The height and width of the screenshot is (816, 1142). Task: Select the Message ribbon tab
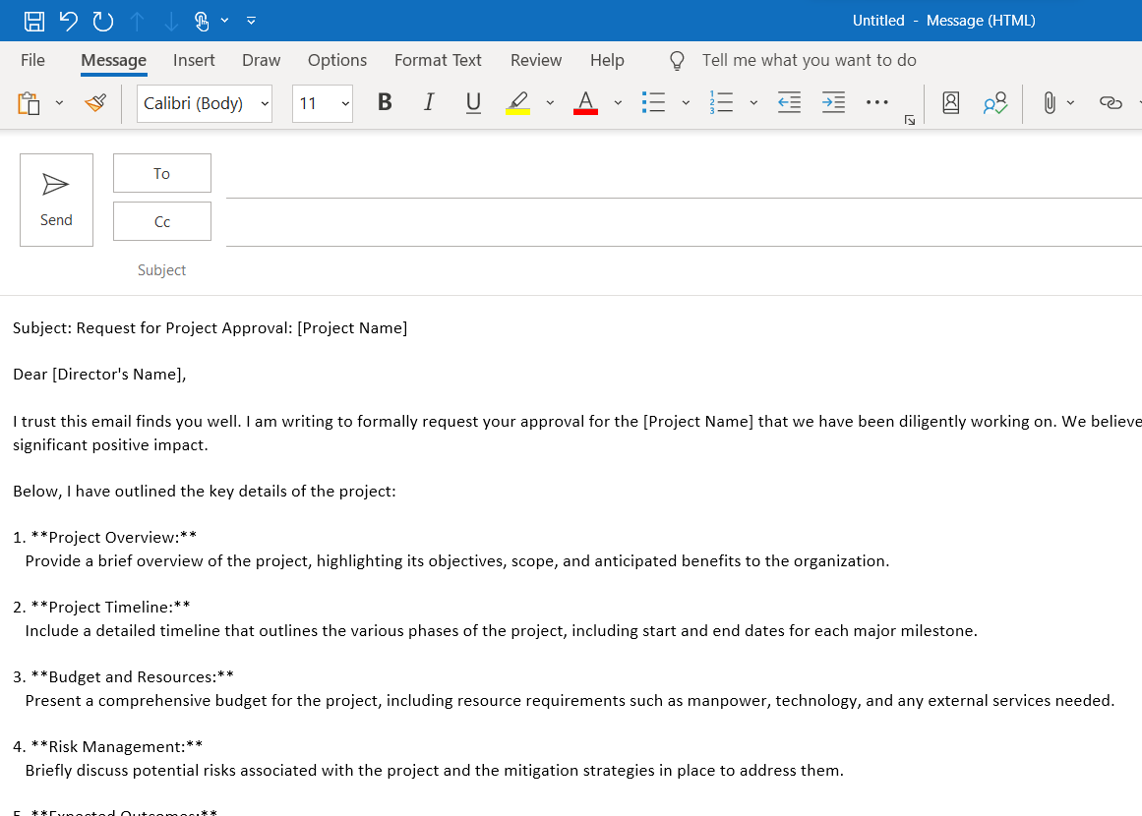(x=114, y=60)
